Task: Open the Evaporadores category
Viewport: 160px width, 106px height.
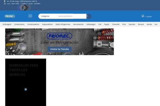Action: pyautogui.click(x=47, y=24)
